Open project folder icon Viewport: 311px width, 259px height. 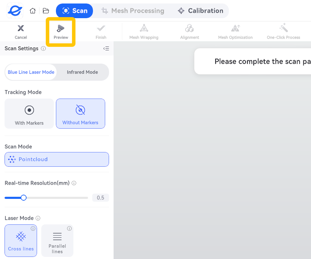(x=46, y=11)
